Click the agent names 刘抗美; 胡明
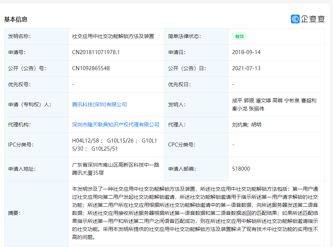The width and height of the screenshot is (333, 247). (247, 125)
